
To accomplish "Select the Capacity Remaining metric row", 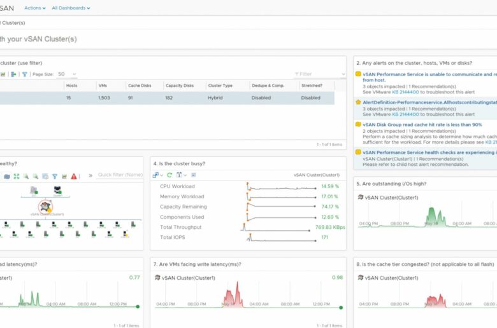I will coord(248,207).
